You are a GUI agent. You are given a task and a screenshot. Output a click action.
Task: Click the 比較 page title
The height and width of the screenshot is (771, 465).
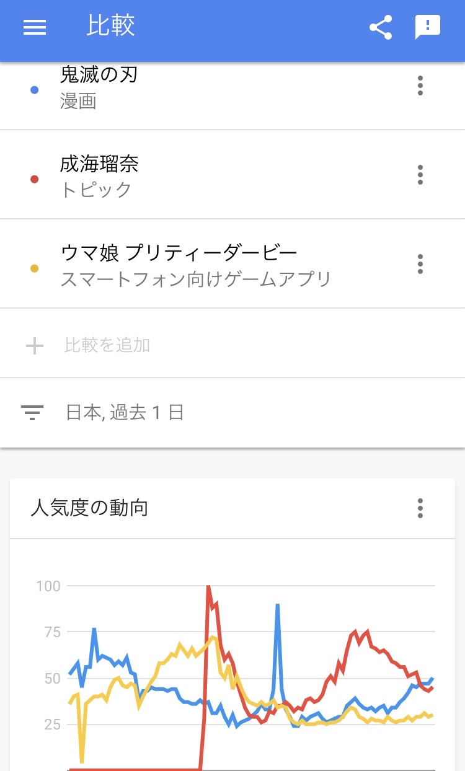(111, 27)
